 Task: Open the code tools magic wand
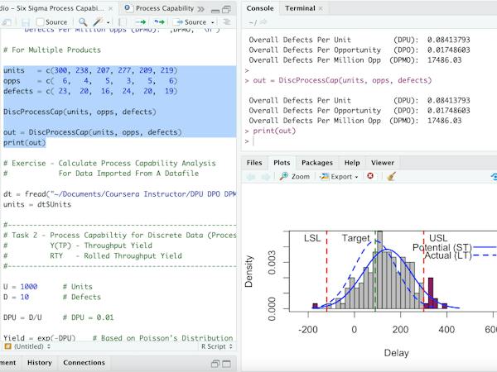(97, 21)
